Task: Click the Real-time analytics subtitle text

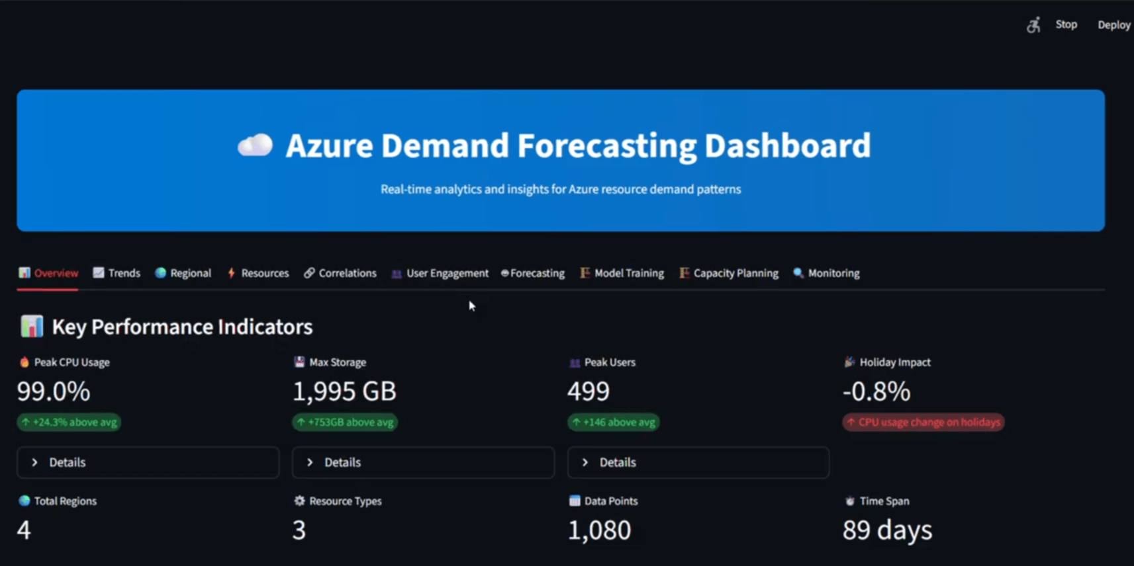Action: point(561,189)
